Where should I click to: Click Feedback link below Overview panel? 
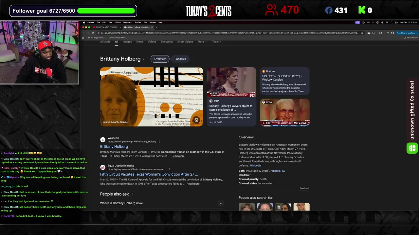(304, 188)
